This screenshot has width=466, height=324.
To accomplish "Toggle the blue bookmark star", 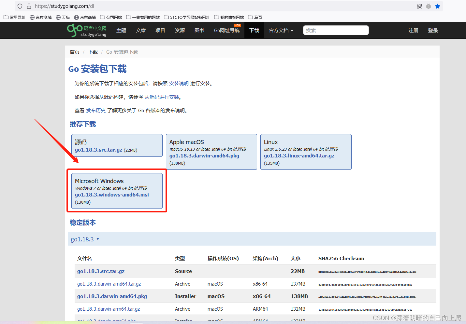I will pyautogui.click(x=438, y=6).
